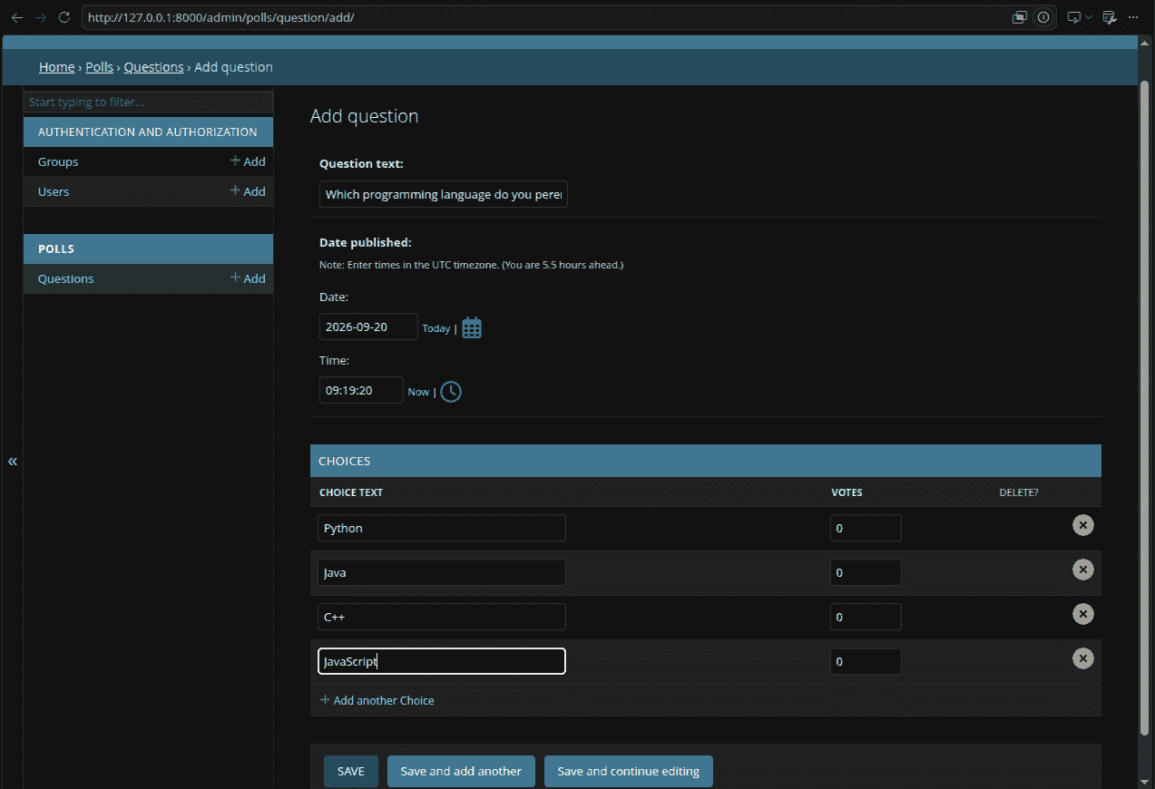Set the date with the Today link
Image resolution: width=1155 pixels, height=789 pixels.
pyautogui.click(x=436, y=328)
